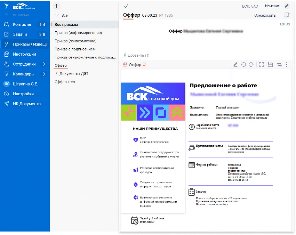Click the Добавить attachment paperclip link
The image size is (296, 235).
[136, 55]
